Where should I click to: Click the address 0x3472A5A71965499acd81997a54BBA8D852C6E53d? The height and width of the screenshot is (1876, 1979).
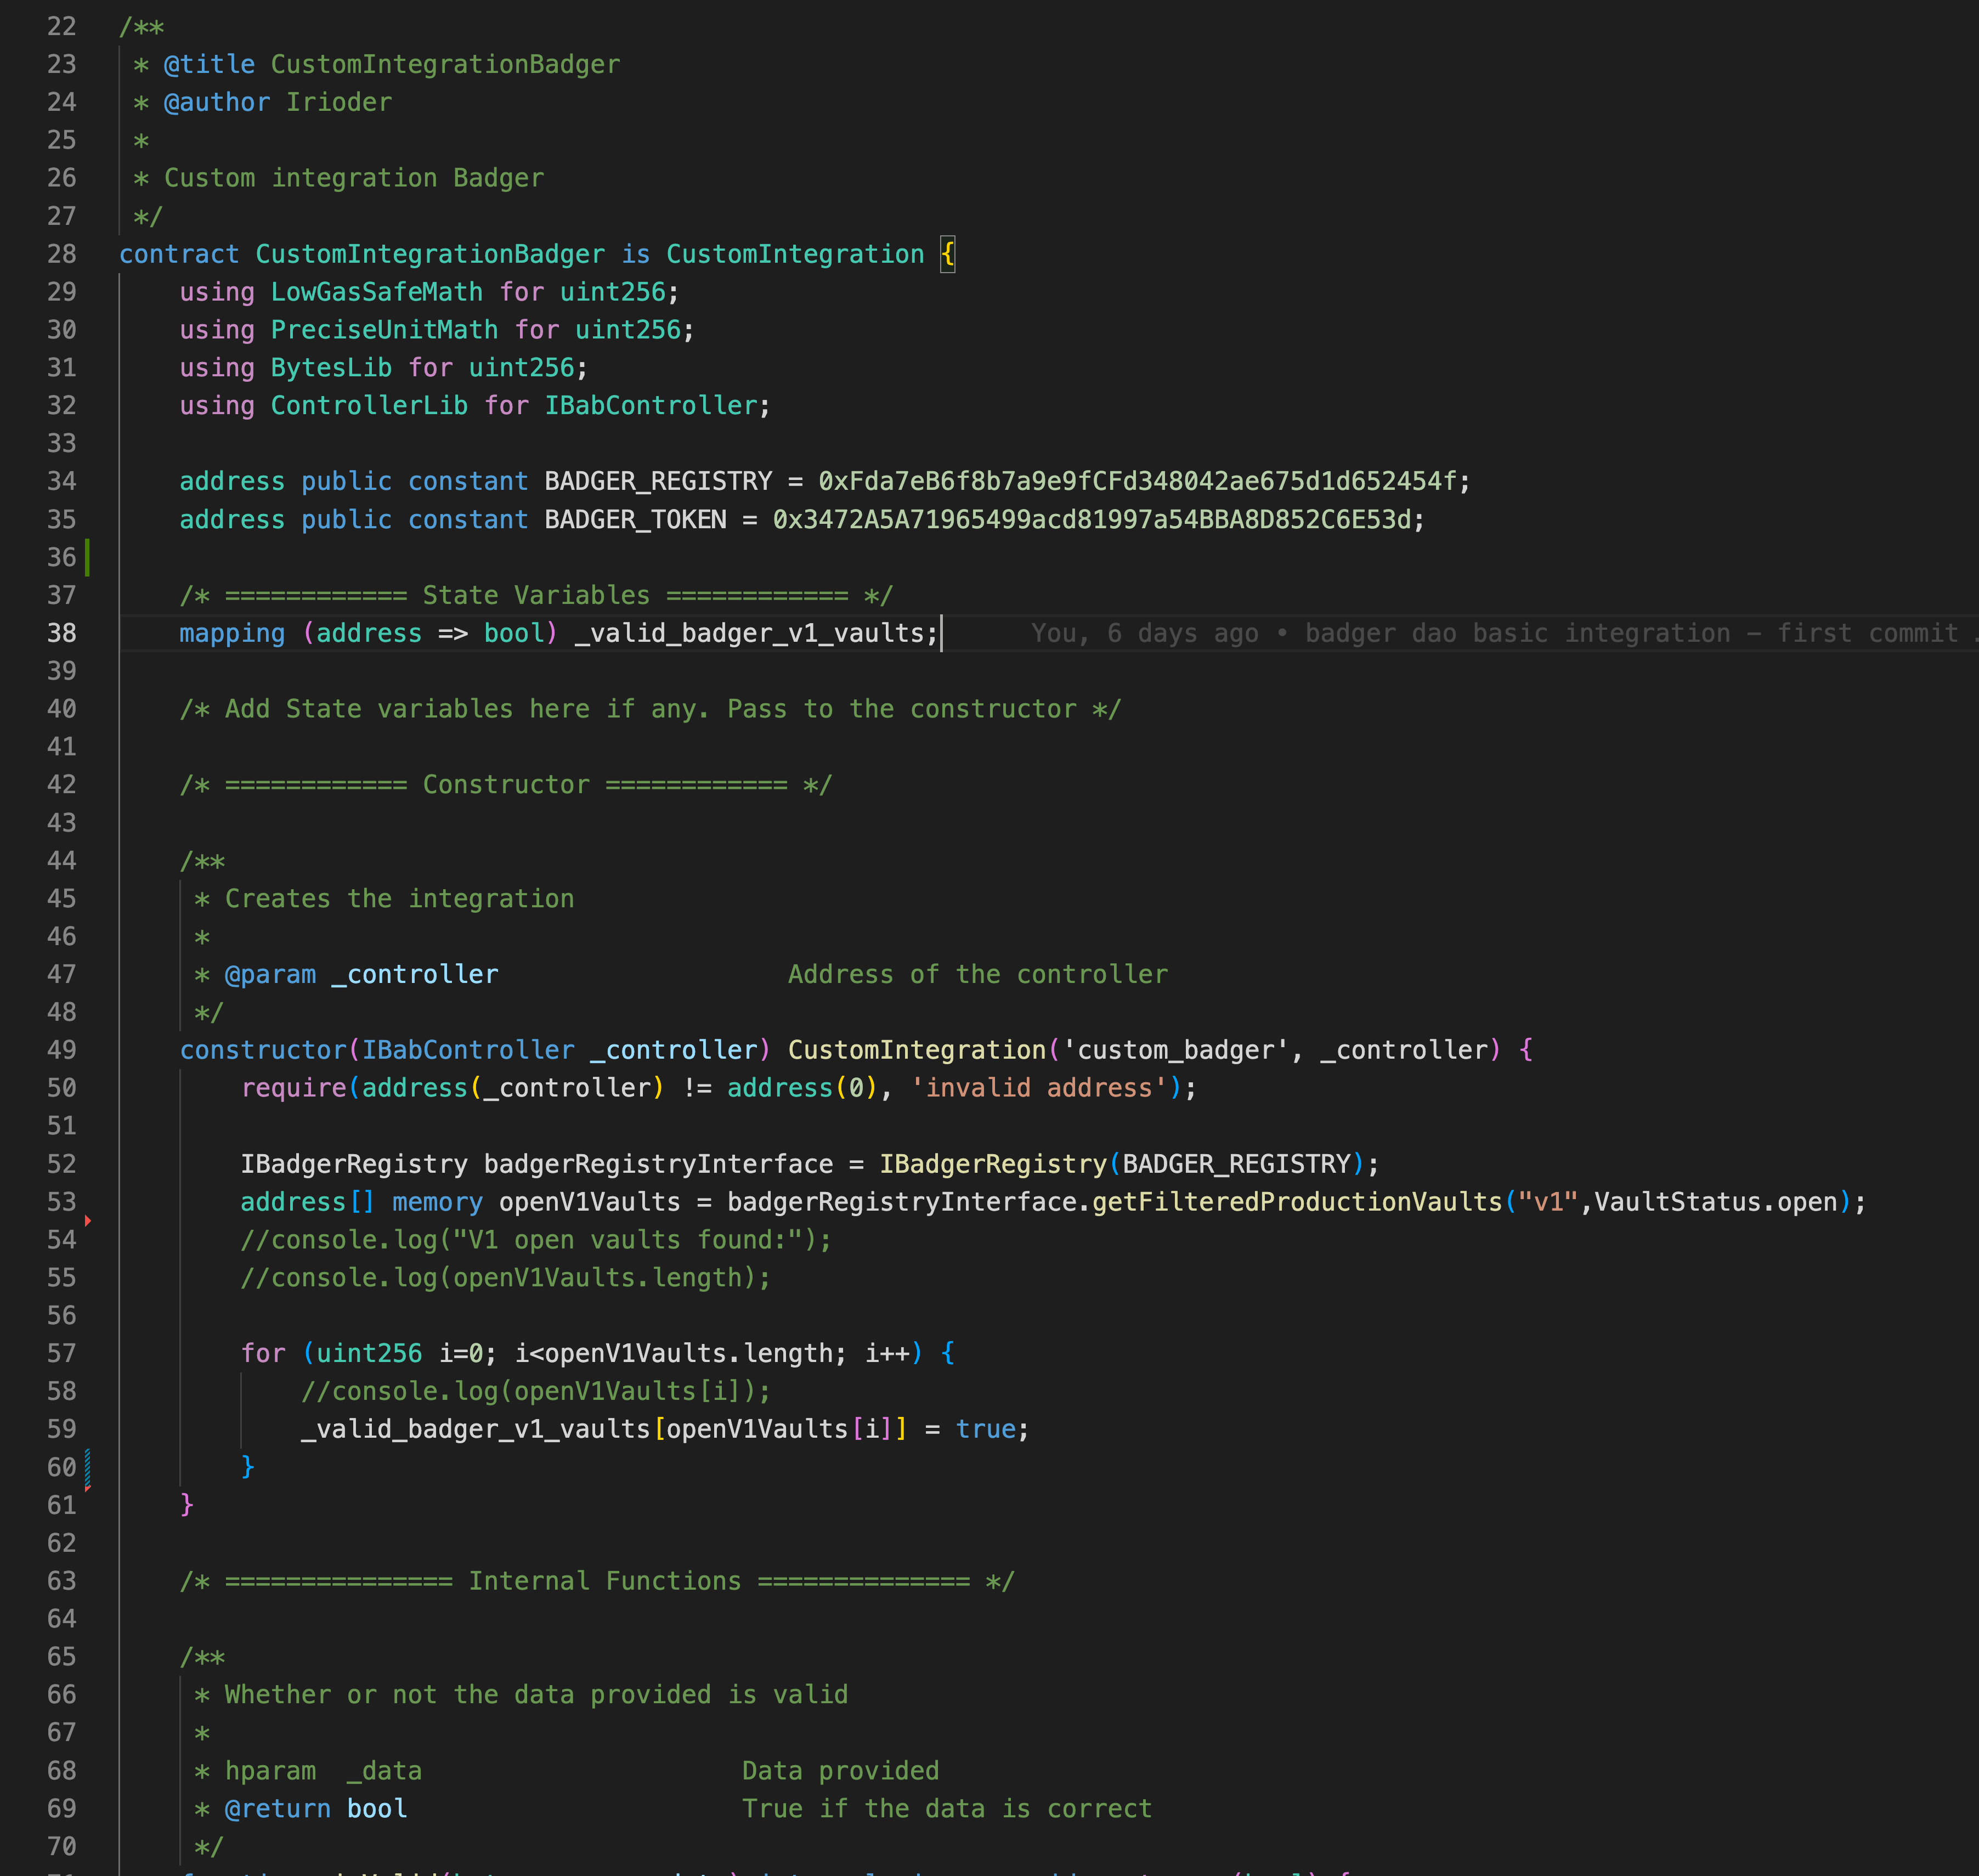pos(1092,519)
